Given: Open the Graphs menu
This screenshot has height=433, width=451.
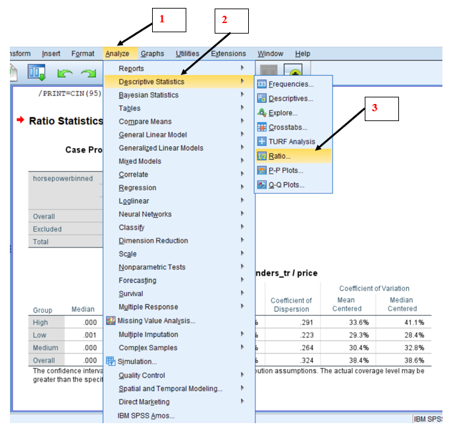Looking at the screenshot, I should click(152, 54).
